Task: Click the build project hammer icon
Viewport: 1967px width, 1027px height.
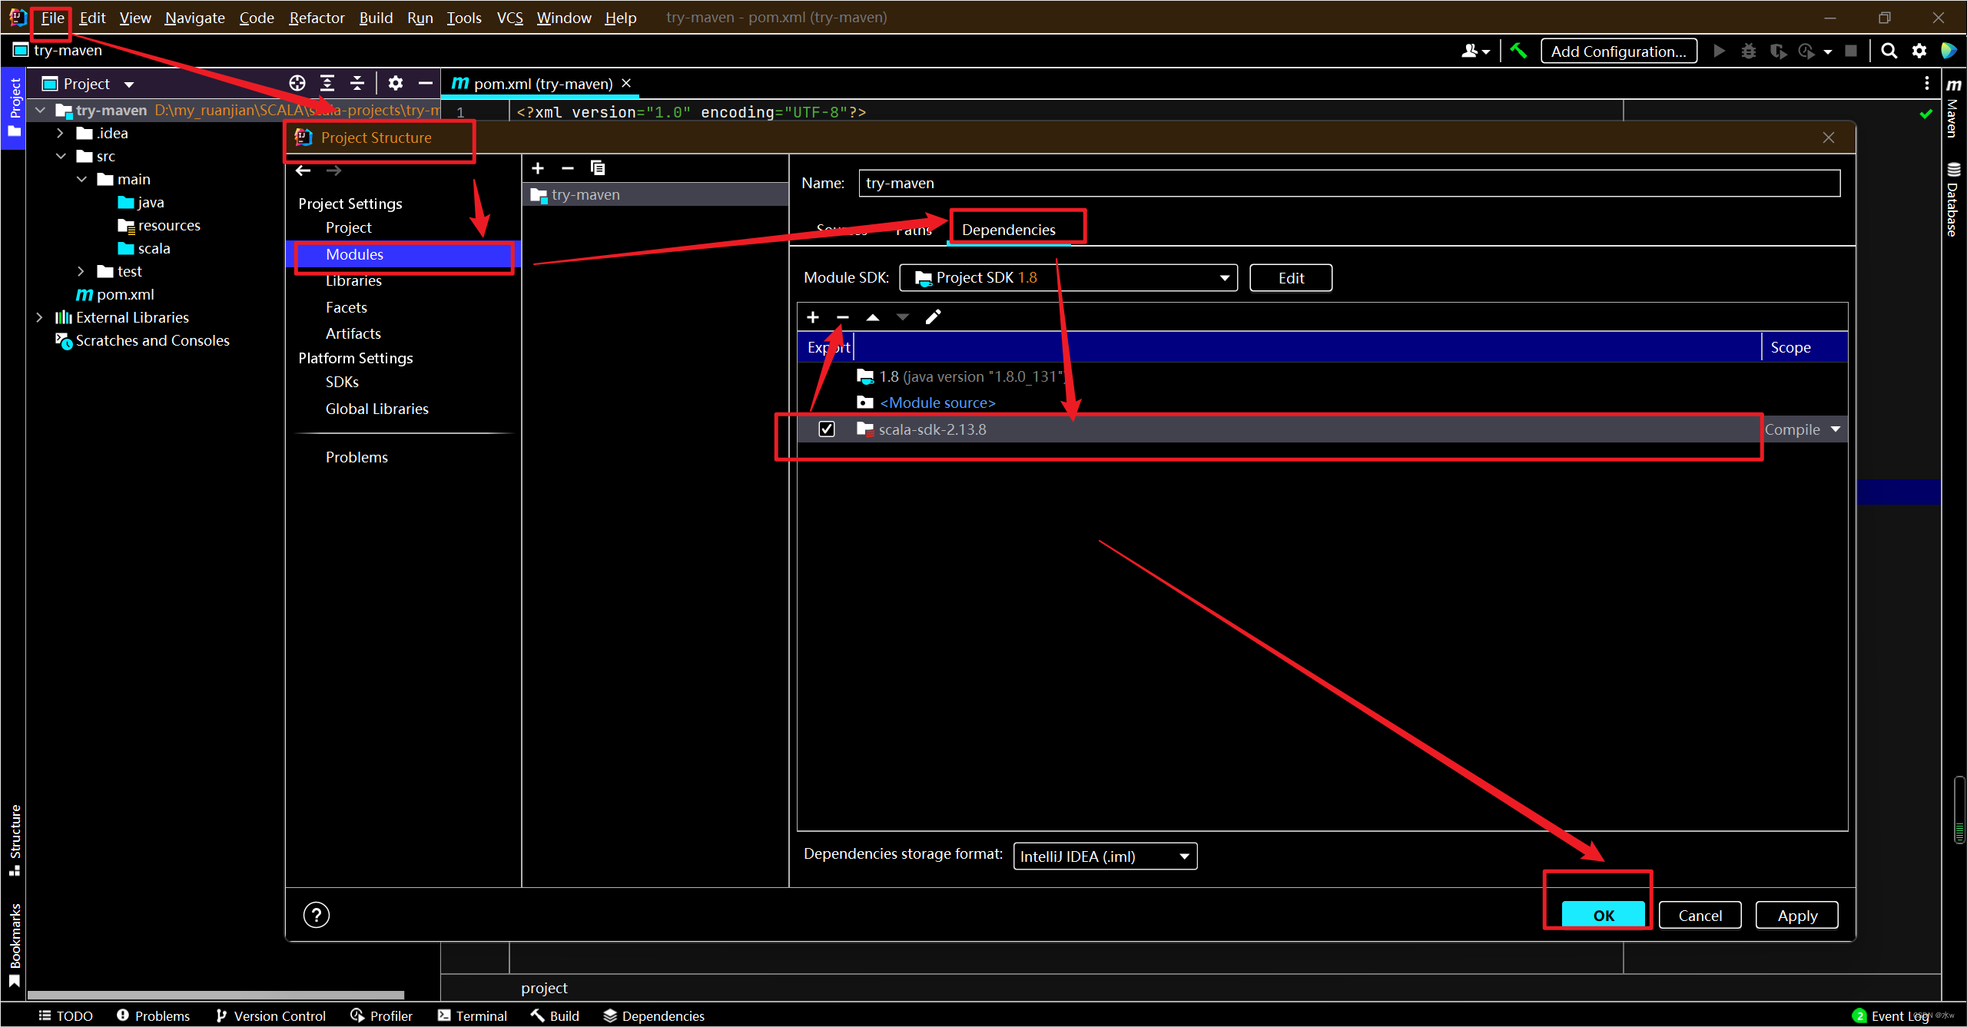Action: point(1518,51)
